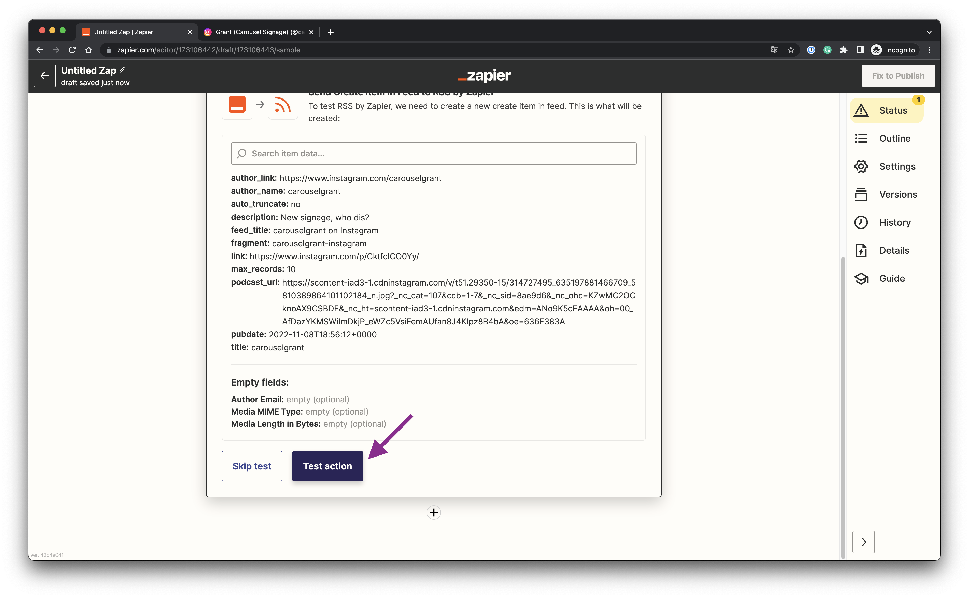The width and height of the screenshot is (969, 598).
Task: Open the Status warning panel
Action: tap(886, 110)
